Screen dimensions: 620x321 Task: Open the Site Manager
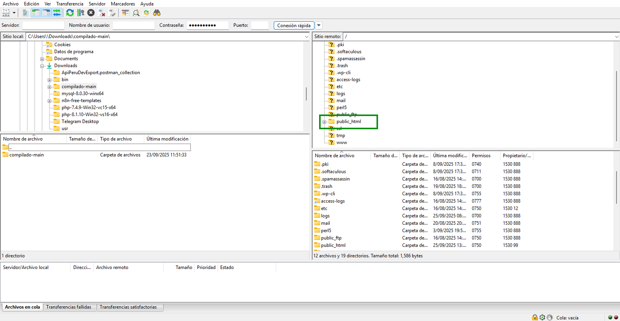(x=6, y=13)
